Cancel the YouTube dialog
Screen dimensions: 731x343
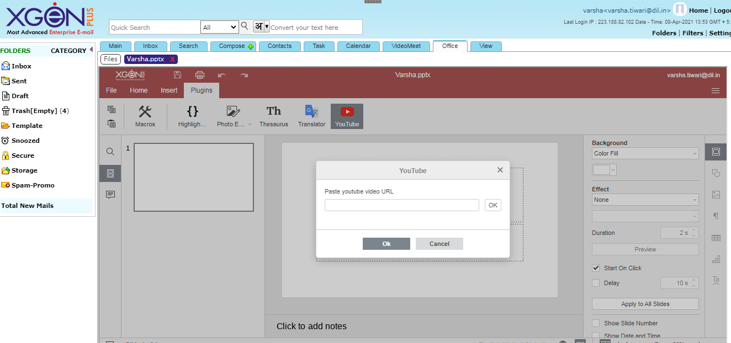tap(439, 244)
